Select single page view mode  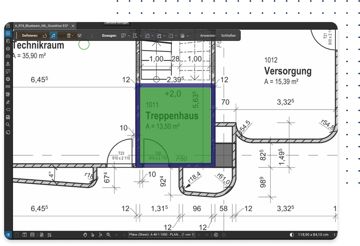coord(17,235)
